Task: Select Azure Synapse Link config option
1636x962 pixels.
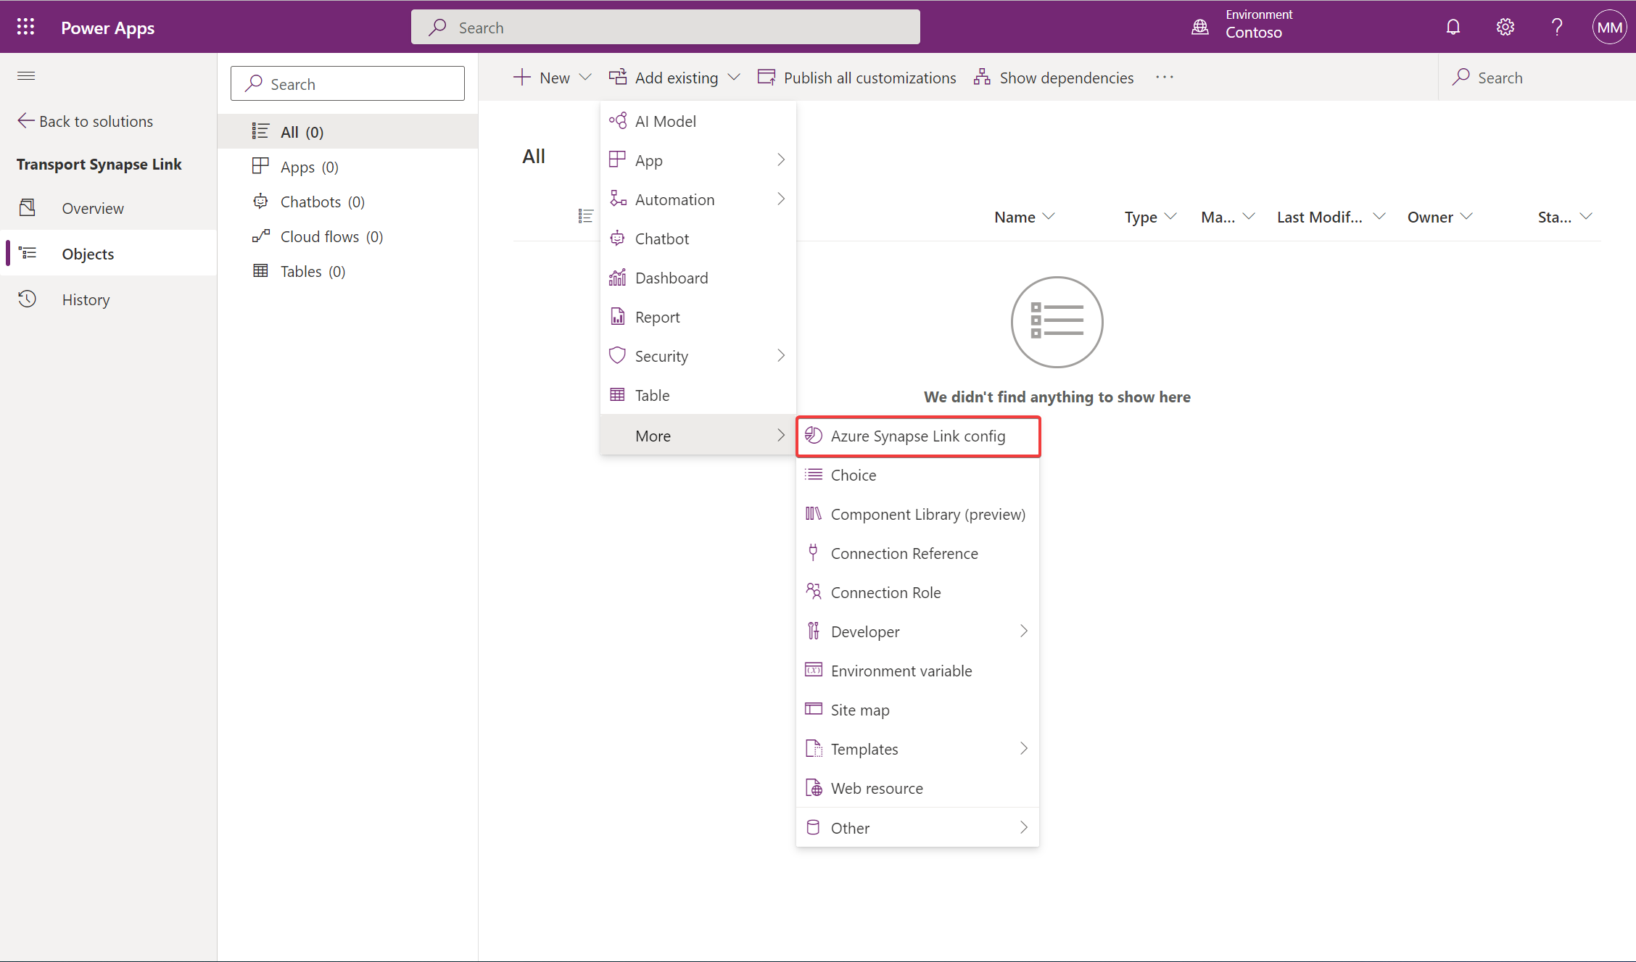Action: [917, 435]
